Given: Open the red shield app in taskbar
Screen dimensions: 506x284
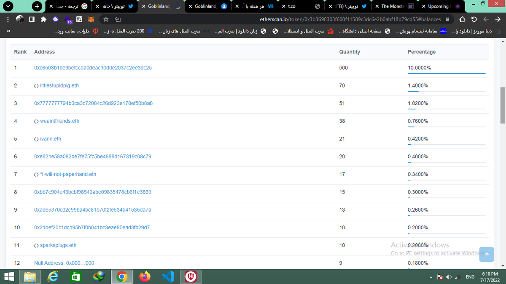Looking at the screenshot, I should [190, 276].
